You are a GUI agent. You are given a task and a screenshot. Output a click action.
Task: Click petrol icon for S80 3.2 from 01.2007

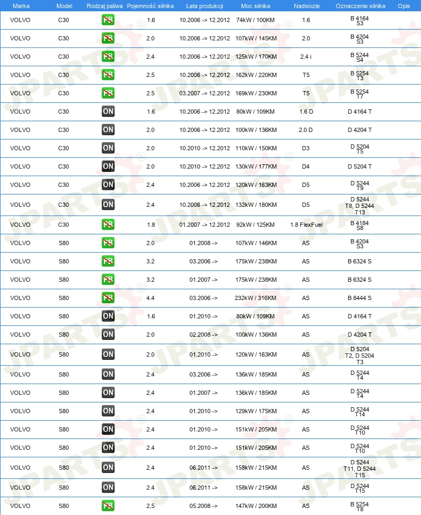point(108,280)
